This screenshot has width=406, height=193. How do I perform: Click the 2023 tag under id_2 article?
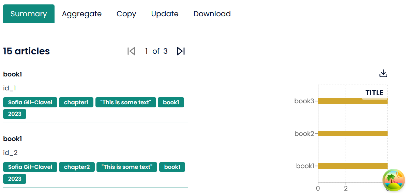click(15, 179)
